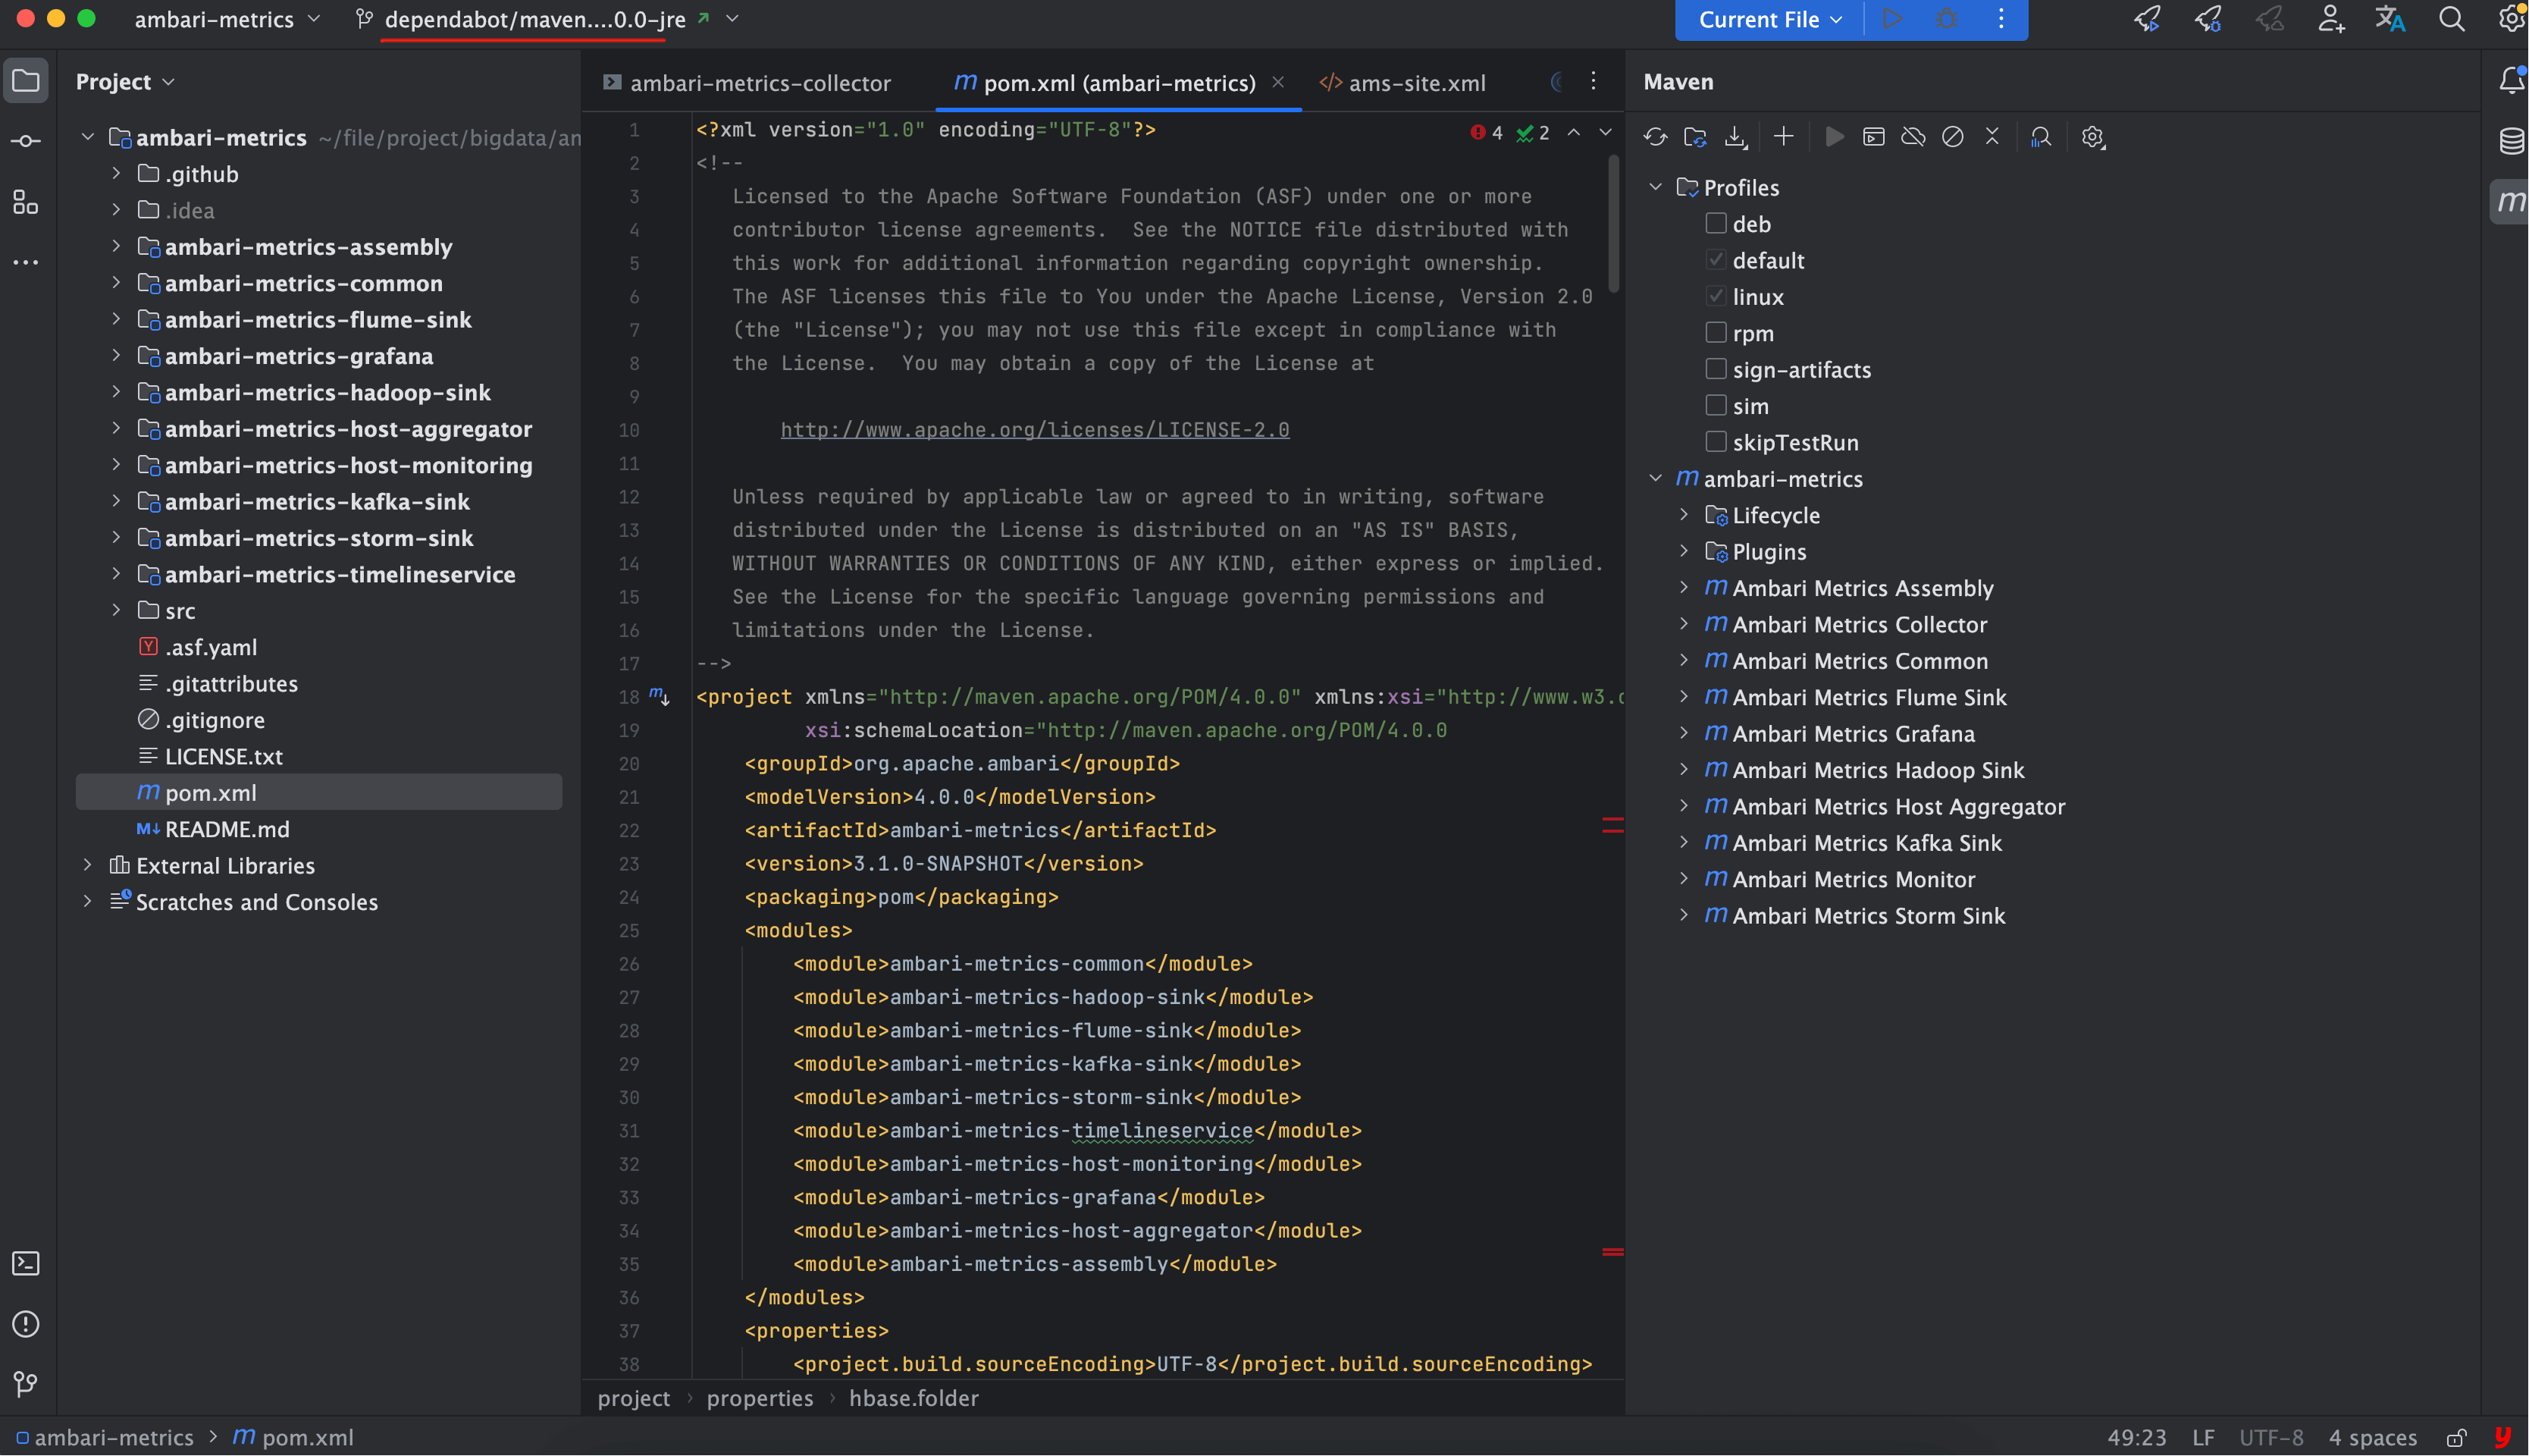This screenshot has height=1456, width=2529.
Task: Open Execute Maven Goal icon
Action: [1873, 137]
